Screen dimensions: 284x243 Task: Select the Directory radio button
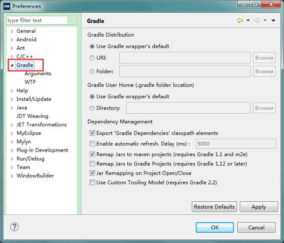[92, 108]
